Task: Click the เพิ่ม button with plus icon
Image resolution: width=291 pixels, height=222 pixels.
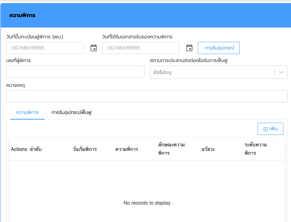Action: coord(270,129)
